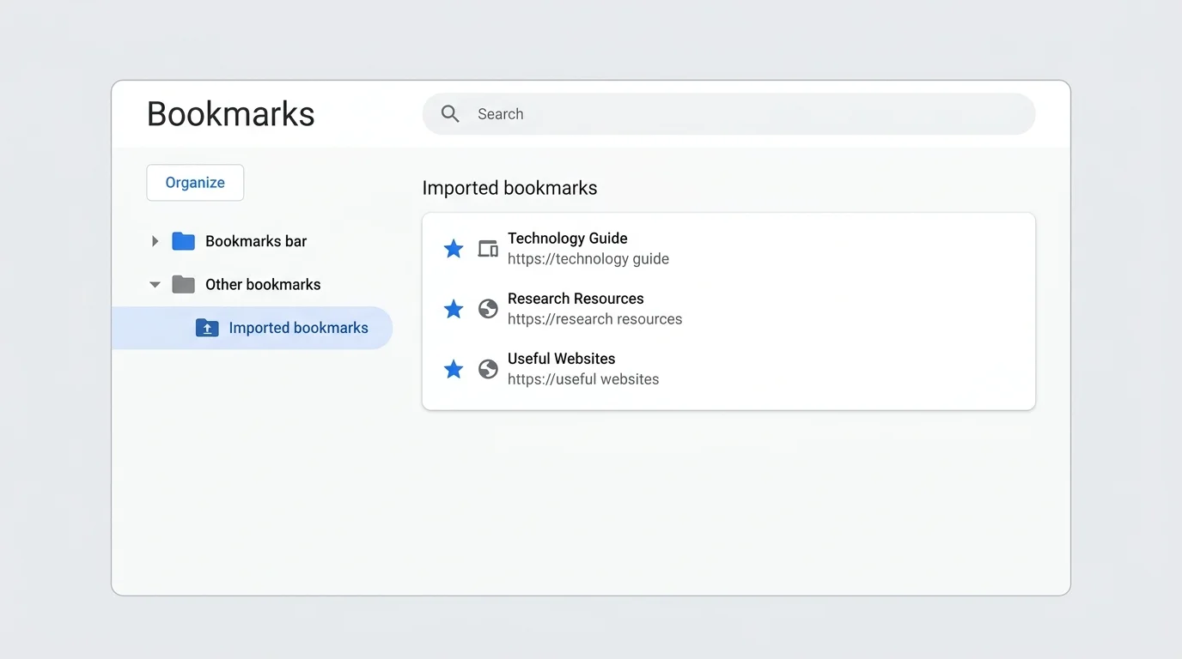Select Other bookmarks in the sidebar
This screenshot has height=659, width=1182.
263,284
